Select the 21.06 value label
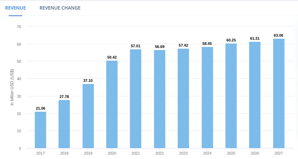Screen dimensions: 298x159 click(41, 108)
